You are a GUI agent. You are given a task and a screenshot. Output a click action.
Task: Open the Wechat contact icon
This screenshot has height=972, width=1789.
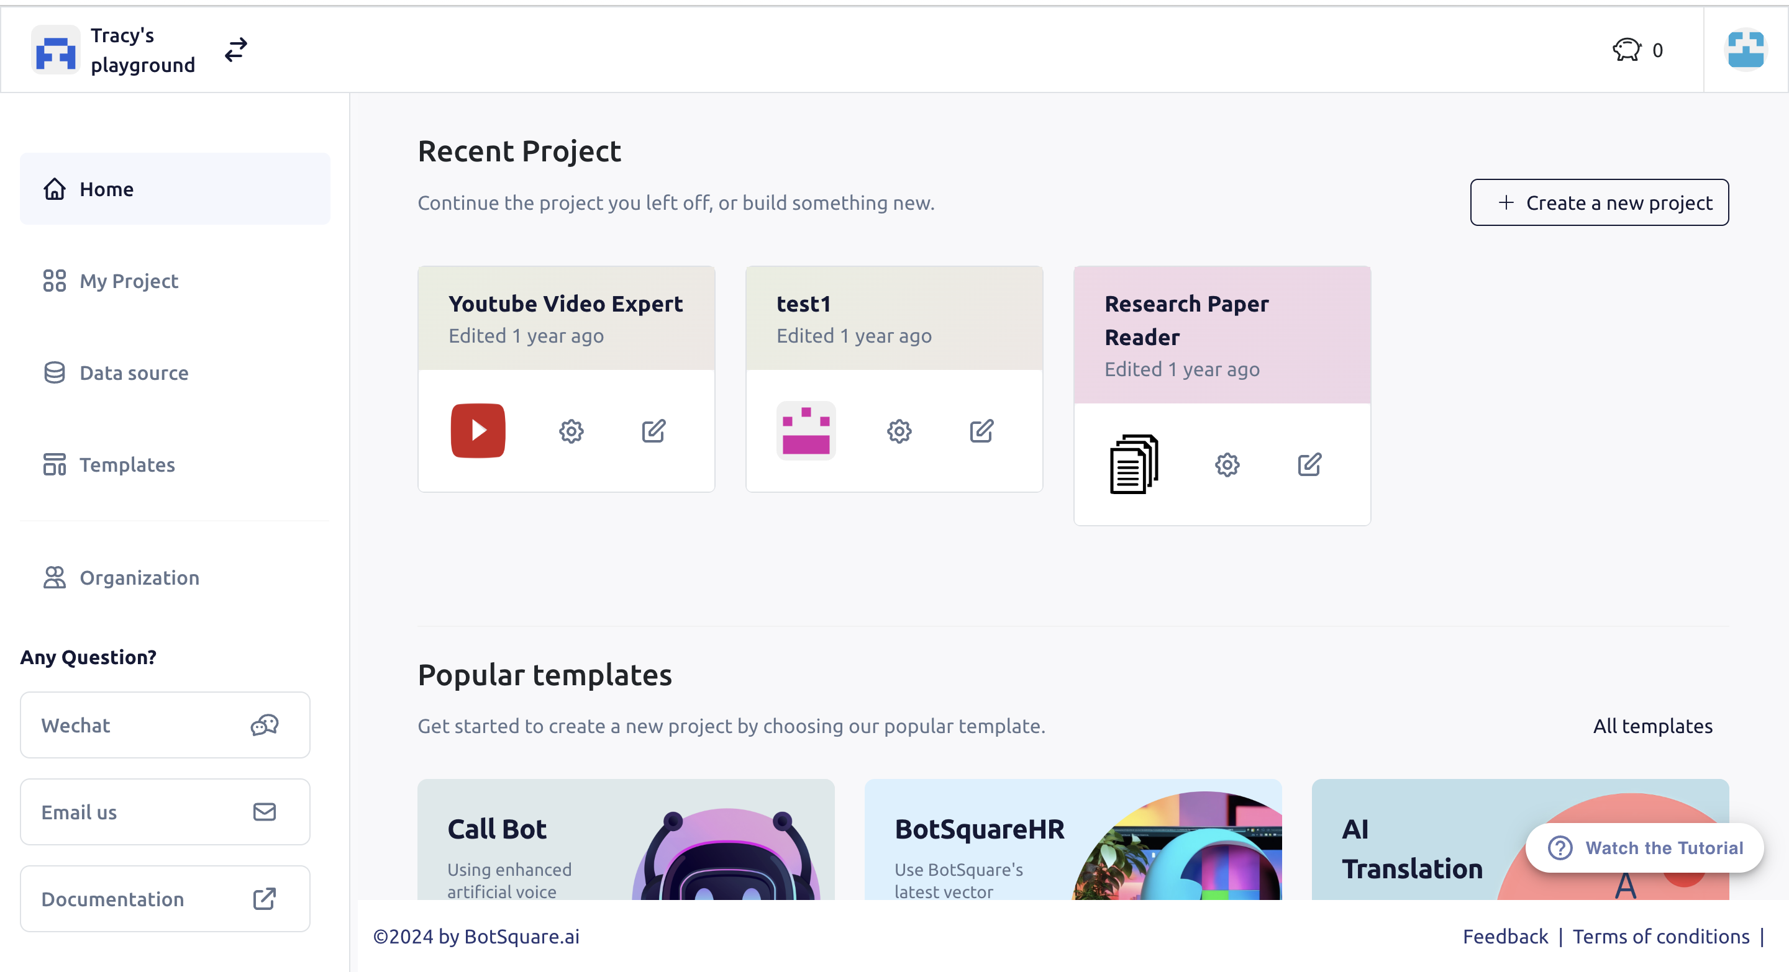(264, 725)
